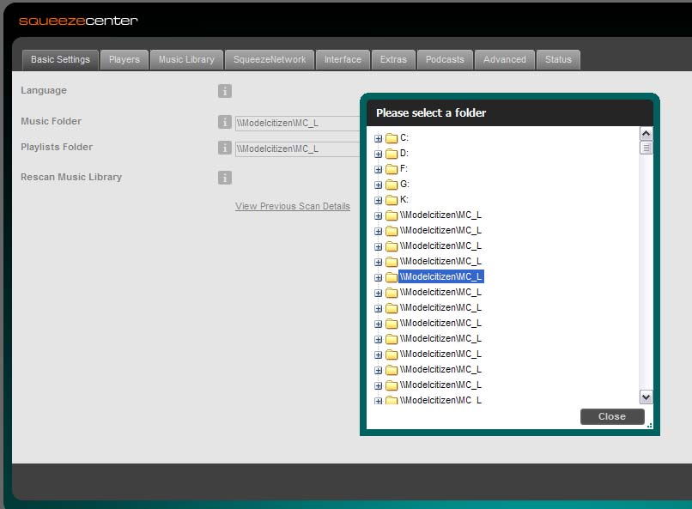Switch to the Players tab
692x509 pixels.
[x=124, y=59]
